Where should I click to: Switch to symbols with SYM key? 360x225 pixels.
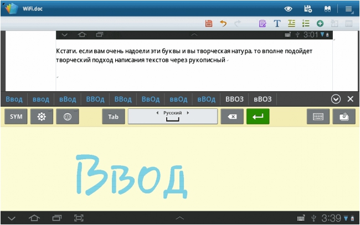(x=16, y=117)
